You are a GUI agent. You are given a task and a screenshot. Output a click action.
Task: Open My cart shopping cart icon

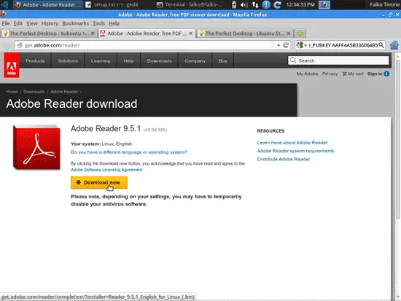(x=344, y=74)
